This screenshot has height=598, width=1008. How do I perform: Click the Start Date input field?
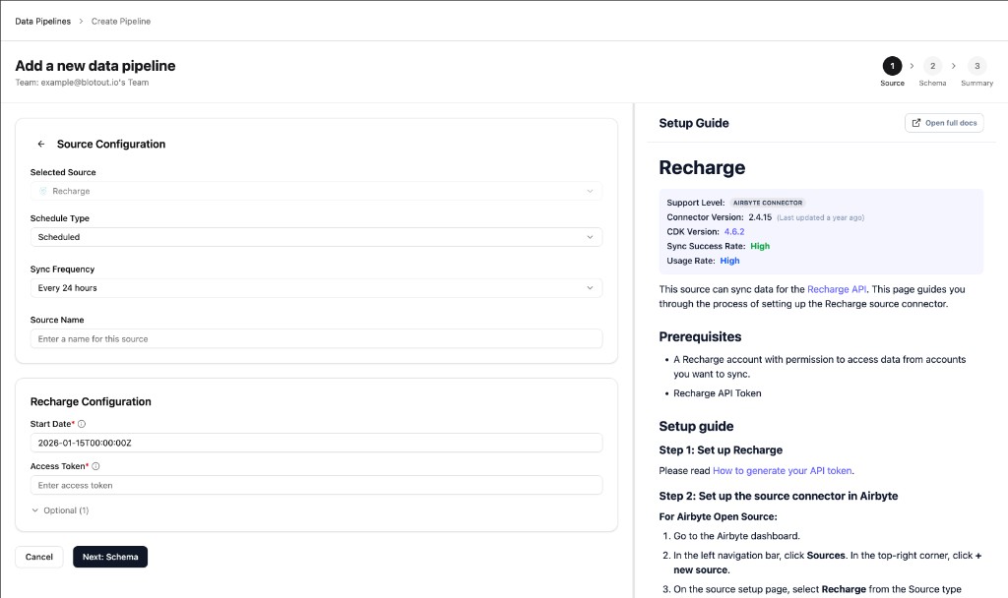pyautogui.click(x=316, y=443)
